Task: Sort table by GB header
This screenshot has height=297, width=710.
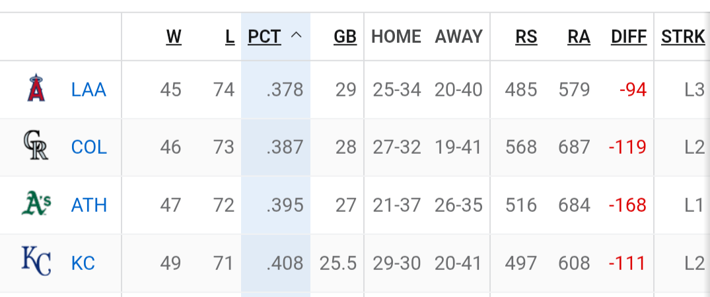Action: [345, 37]
